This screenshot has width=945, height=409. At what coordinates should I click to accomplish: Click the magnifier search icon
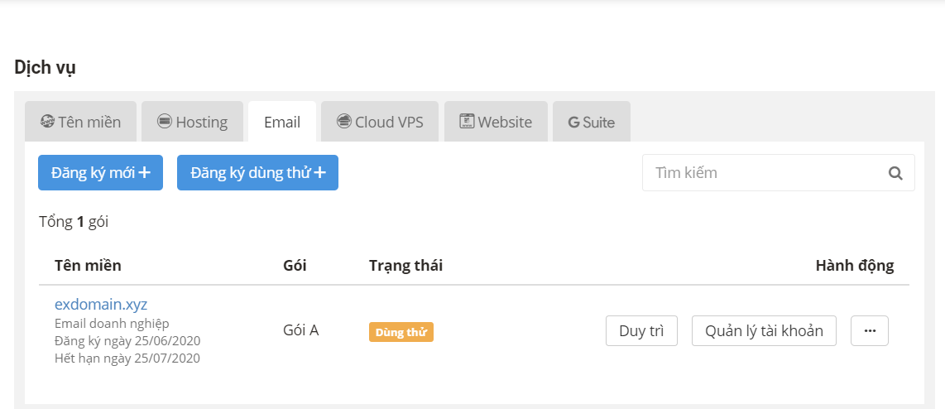coord(895,173)
